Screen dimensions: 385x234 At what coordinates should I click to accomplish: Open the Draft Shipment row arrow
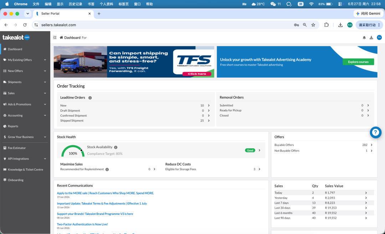click(209, 111)
